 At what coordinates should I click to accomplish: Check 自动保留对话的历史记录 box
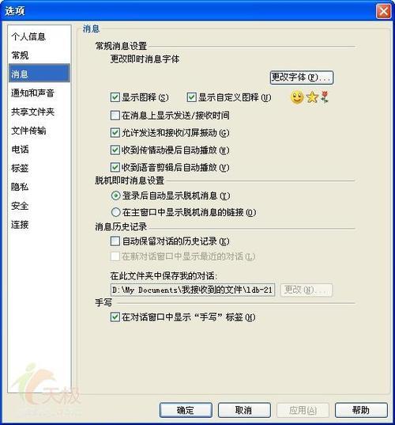click(115, 241)
